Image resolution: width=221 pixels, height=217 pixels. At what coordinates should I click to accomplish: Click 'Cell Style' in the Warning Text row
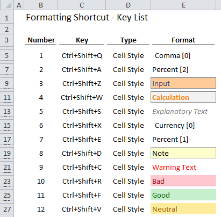129,168
